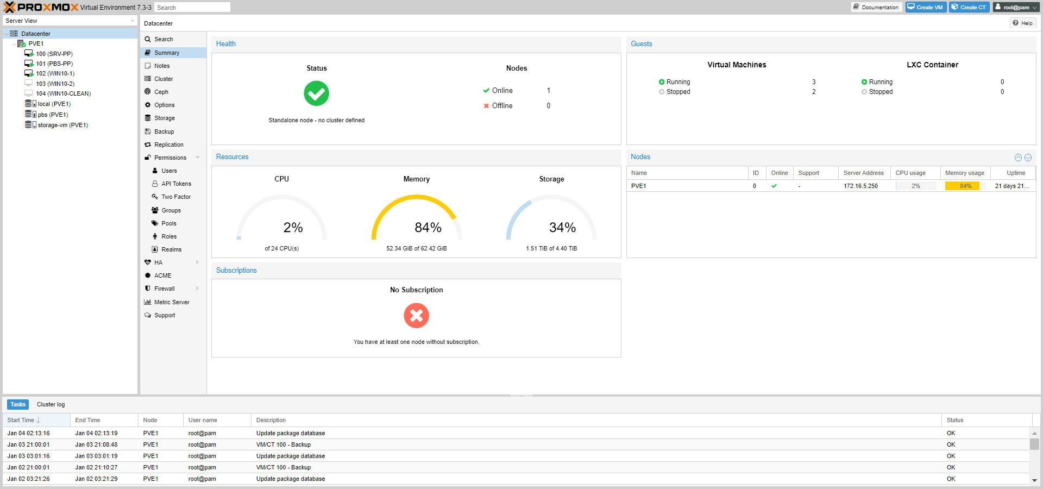
Task: Click the Roles icon
Action: coord(155,236)
